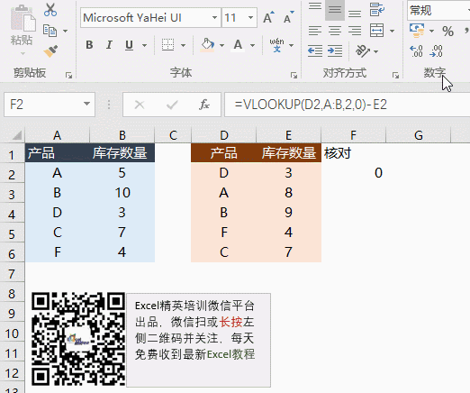
Task: Expand the font size 11 dropdown
Action: pyautogui.click(x=250, y=18)
